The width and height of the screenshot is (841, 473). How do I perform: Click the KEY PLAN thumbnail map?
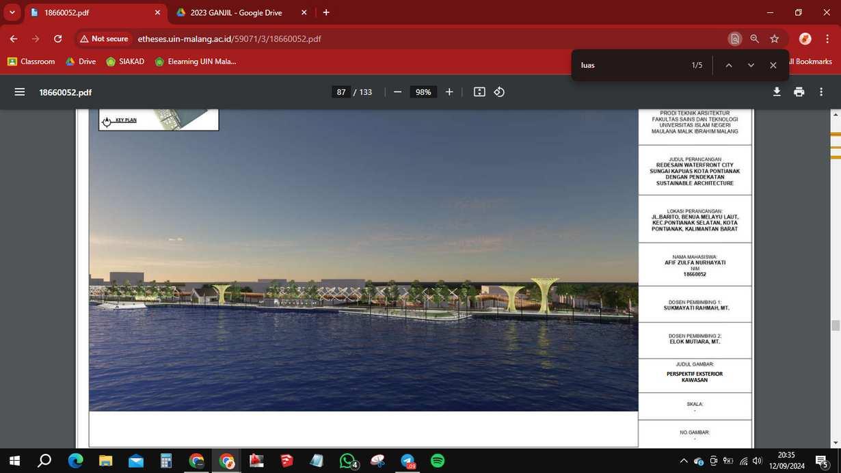tap(159, 120)
